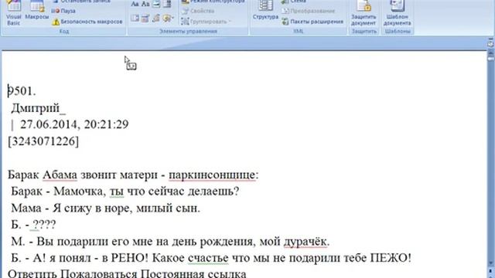Viewport: 495px width, 278px height.
Task: Click the word ПЕЖО!
Action: click(391, 258)
